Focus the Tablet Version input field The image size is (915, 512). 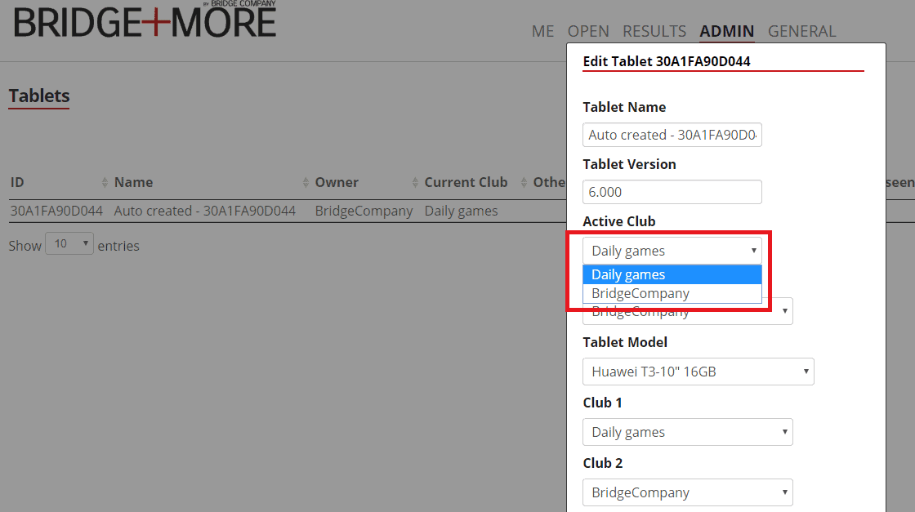(x=672, y=192)
